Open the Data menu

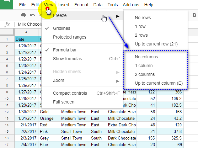pyautogui.click(x=98, y=5)
